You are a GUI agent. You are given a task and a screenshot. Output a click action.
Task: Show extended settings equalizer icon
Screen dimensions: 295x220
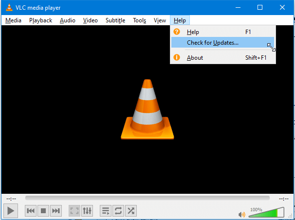point(87,211)
